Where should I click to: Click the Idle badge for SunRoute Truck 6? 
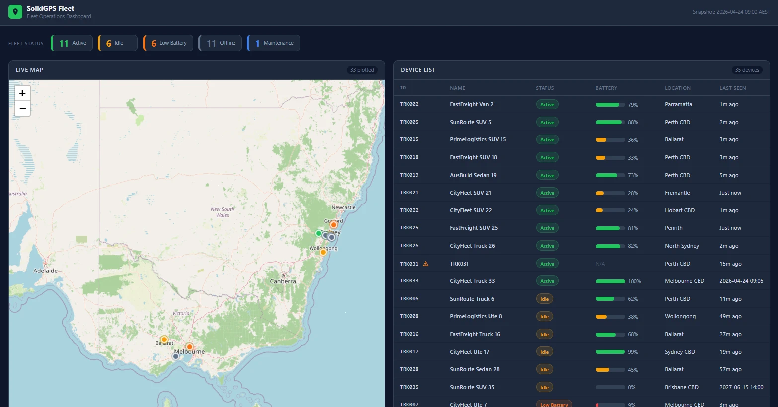(x=545, y=299)
